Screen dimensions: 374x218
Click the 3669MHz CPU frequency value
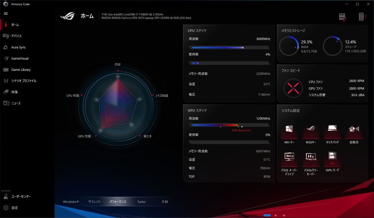263,39
